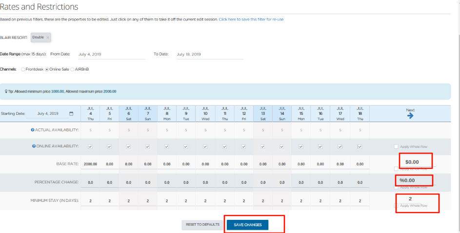The height and width of the screenshot is (233, 460).
Task: Edit minimum stay for Jul 18
Action: [x=360, y=201]
